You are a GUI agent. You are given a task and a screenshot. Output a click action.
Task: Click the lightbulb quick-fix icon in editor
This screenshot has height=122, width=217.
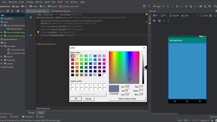tap(38, 32)
